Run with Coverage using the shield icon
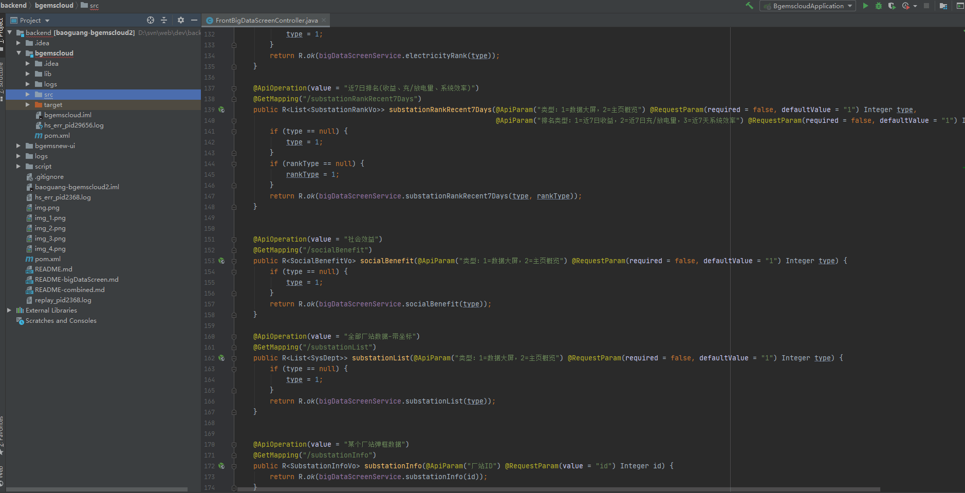The image size is (965, 493). coord(892,6)
